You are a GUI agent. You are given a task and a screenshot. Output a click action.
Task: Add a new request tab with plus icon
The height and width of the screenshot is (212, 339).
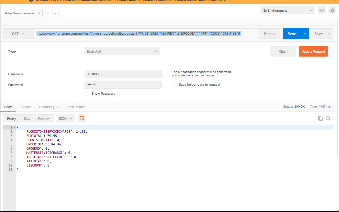tap(48, 13)
